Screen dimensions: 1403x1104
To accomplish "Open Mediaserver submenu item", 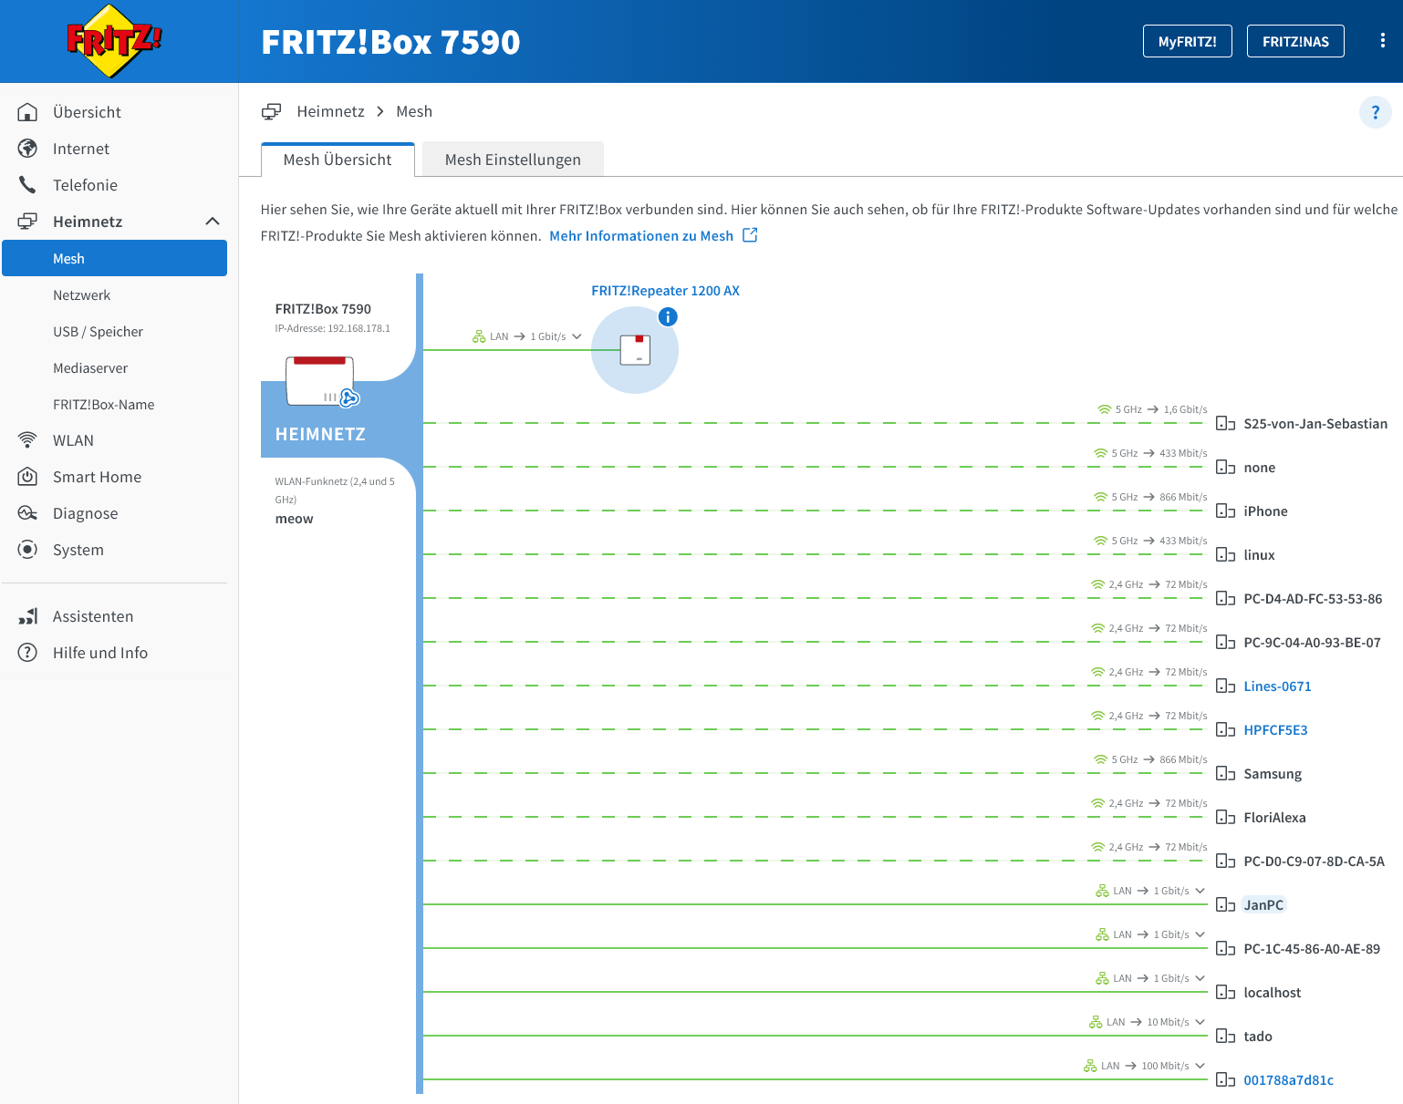I will click(114, 367).
